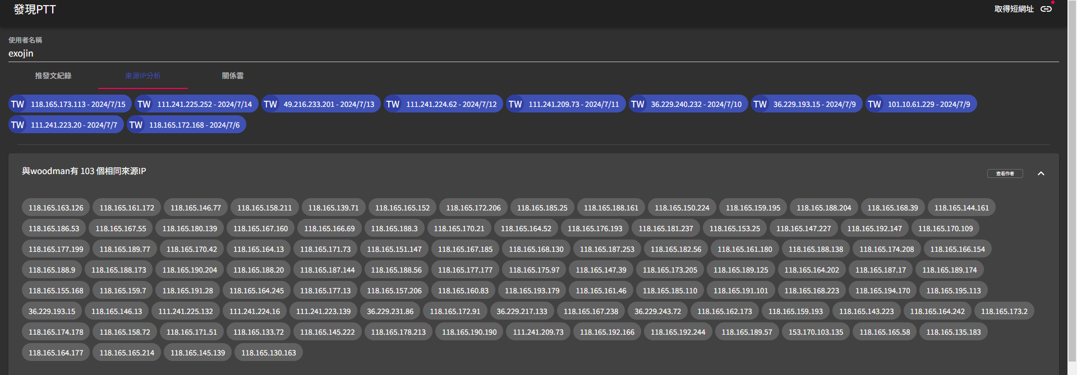1077x375 pixels.
Task: Click the 取得短網址 text link
Action: pos(1014,9)
